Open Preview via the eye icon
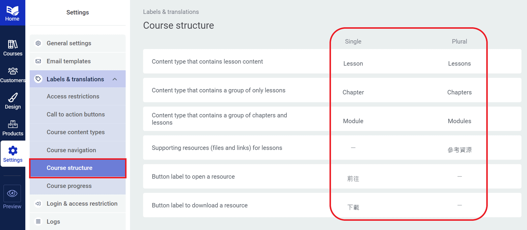Image resolution: width=527 pixels, height=230 pixels. pos(12,193)
